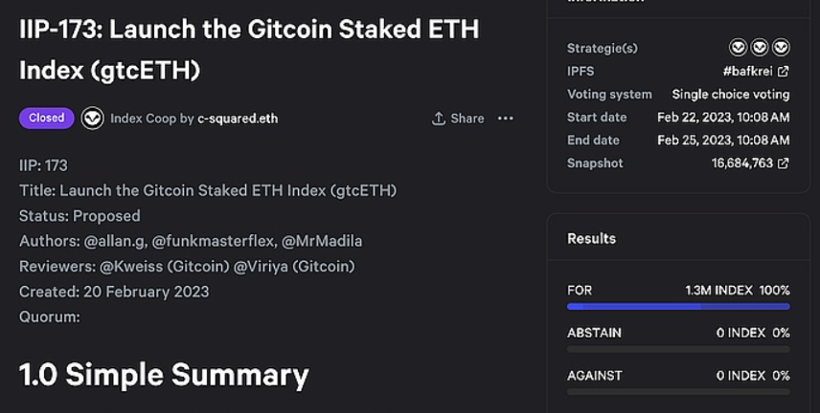This screenshot has width=820, height=413.
Task: Open the IPFS external link icon
Action: 784,72
